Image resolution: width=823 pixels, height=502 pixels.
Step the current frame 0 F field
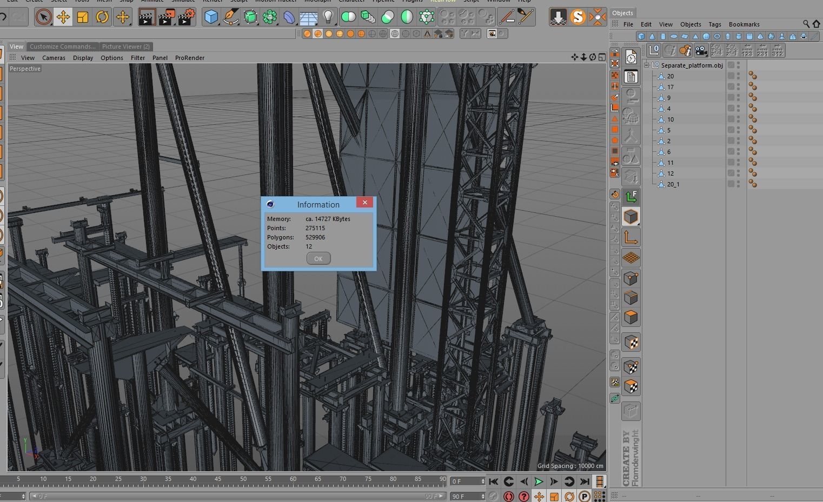(x=468, y=481)
